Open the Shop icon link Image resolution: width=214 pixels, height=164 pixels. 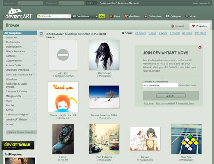point(115,17)
